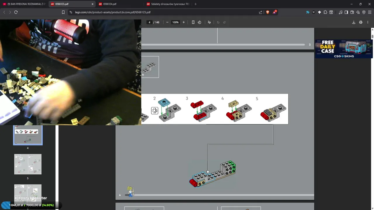Go back in browser history
Image resolution: width=374 pixels, height=210 pixels.
point(4,12)
